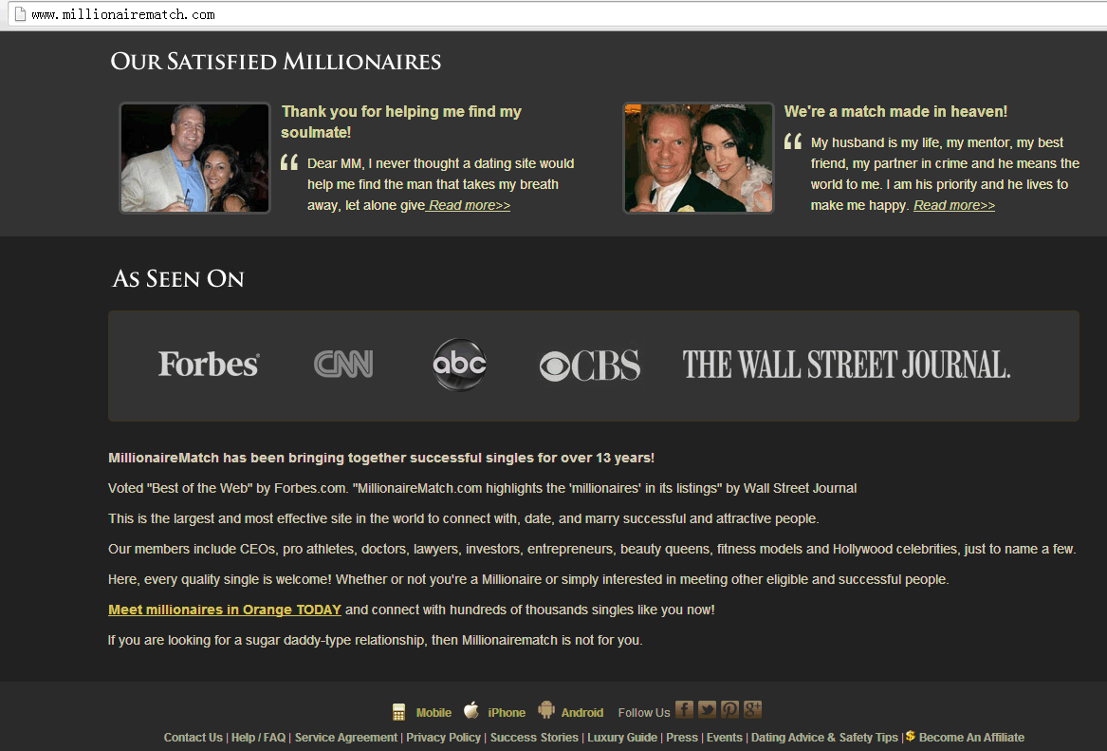
Task: Open Meet millionaires in Orange TODAY link
Action: [225, 610]
